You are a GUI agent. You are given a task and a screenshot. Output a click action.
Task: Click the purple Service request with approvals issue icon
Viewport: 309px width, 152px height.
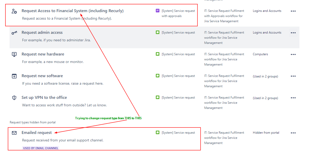click(157, 11)
